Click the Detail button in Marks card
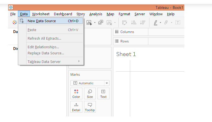The width and height of the screenshot is (212, 122). 76,107
